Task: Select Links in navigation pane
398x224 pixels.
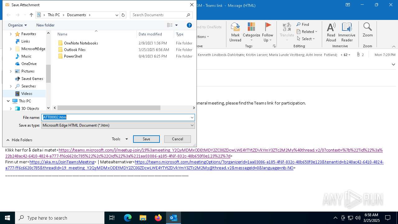Action: (x=25, y=41)
